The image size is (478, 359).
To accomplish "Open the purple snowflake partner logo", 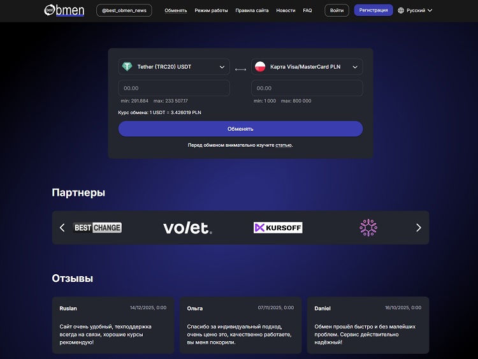I will (368, 228).
